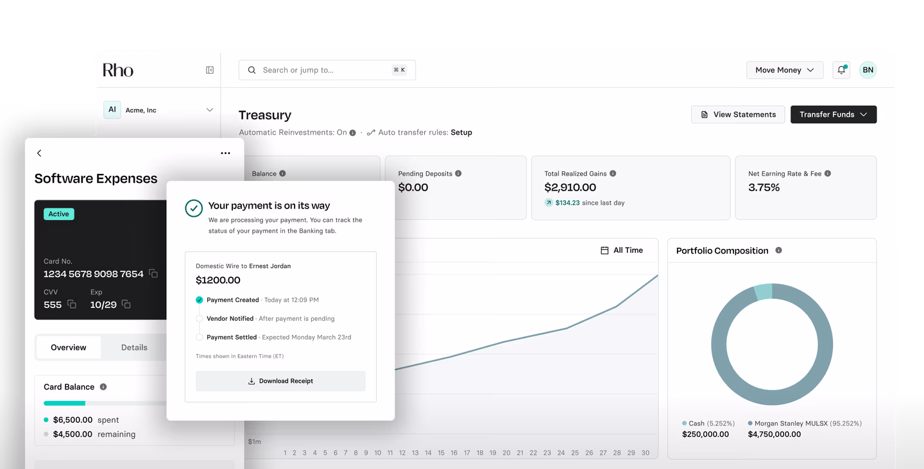Select the Overview tab

[68, 347]
